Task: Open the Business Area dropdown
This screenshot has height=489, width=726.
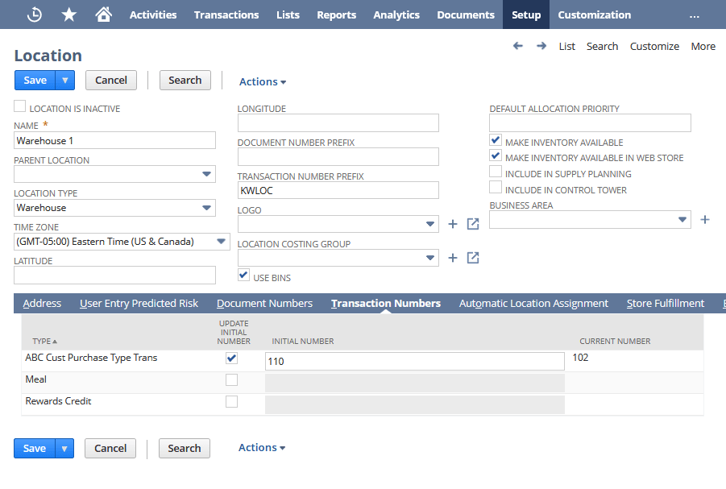Action: (682, 219)
